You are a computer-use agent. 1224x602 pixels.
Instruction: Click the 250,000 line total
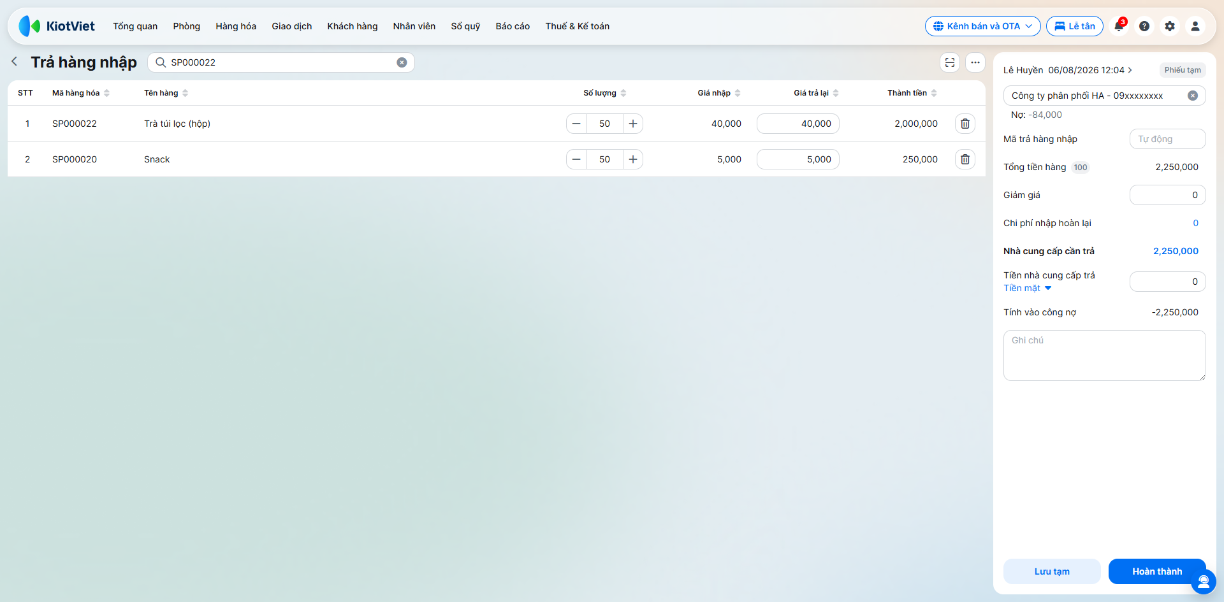pyautogui.click(x=920, y=159)
